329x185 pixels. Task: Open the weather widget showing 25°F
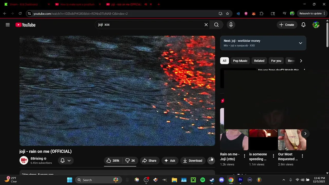[x=11, y=180]
